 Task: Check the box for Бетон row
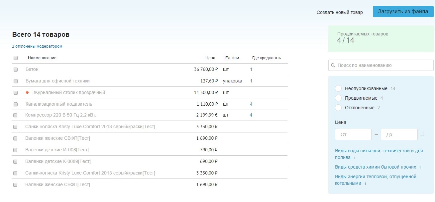tap(16, 70)
